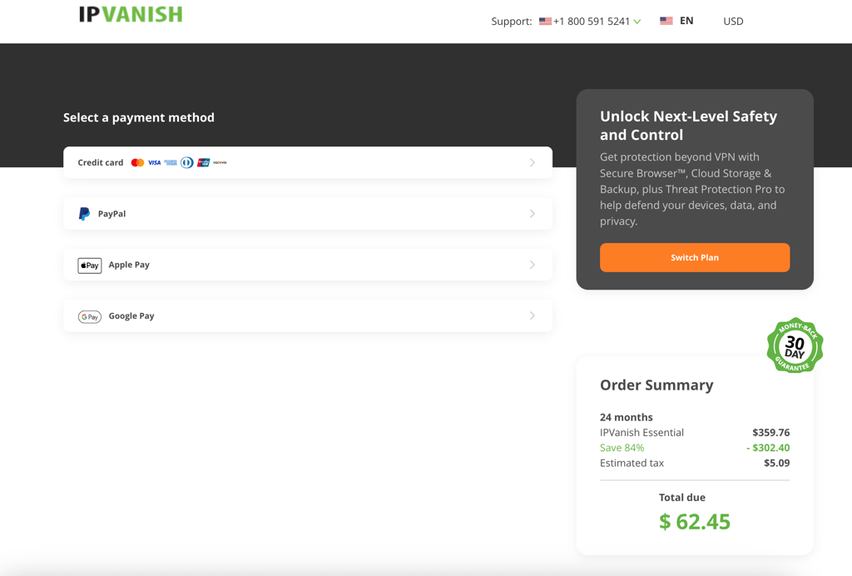Click the +1 800 591 5241 phone number
The image size is (852, 576).
(592, 21)
